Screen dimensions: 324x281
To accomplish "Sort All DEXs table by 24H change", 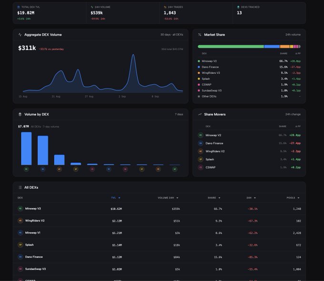I will (251, 198).
